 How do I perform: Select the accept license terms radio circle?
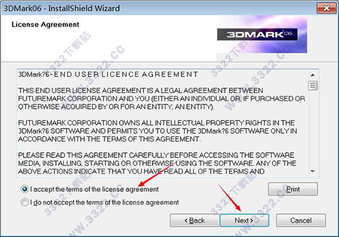pyautogui.click(x=25, y=189)
